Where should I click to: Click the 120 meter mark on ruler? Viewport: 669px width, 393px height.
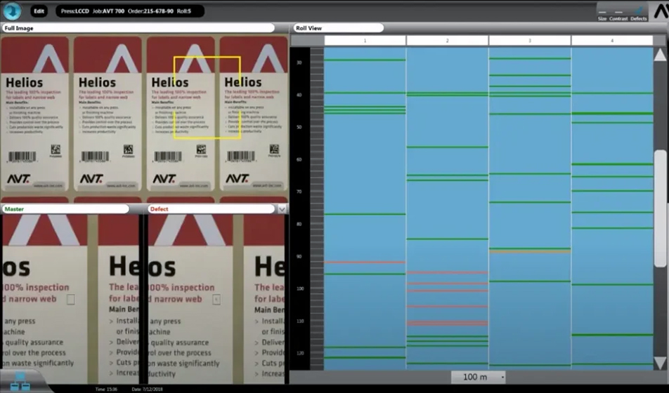pyautogui.click(x=300, y=353)
